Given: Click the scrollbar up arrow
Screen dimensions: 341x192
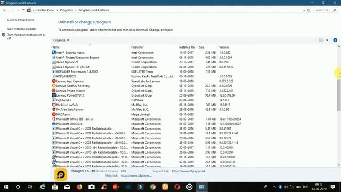Looking at the screenshot, I should (339, 46).
